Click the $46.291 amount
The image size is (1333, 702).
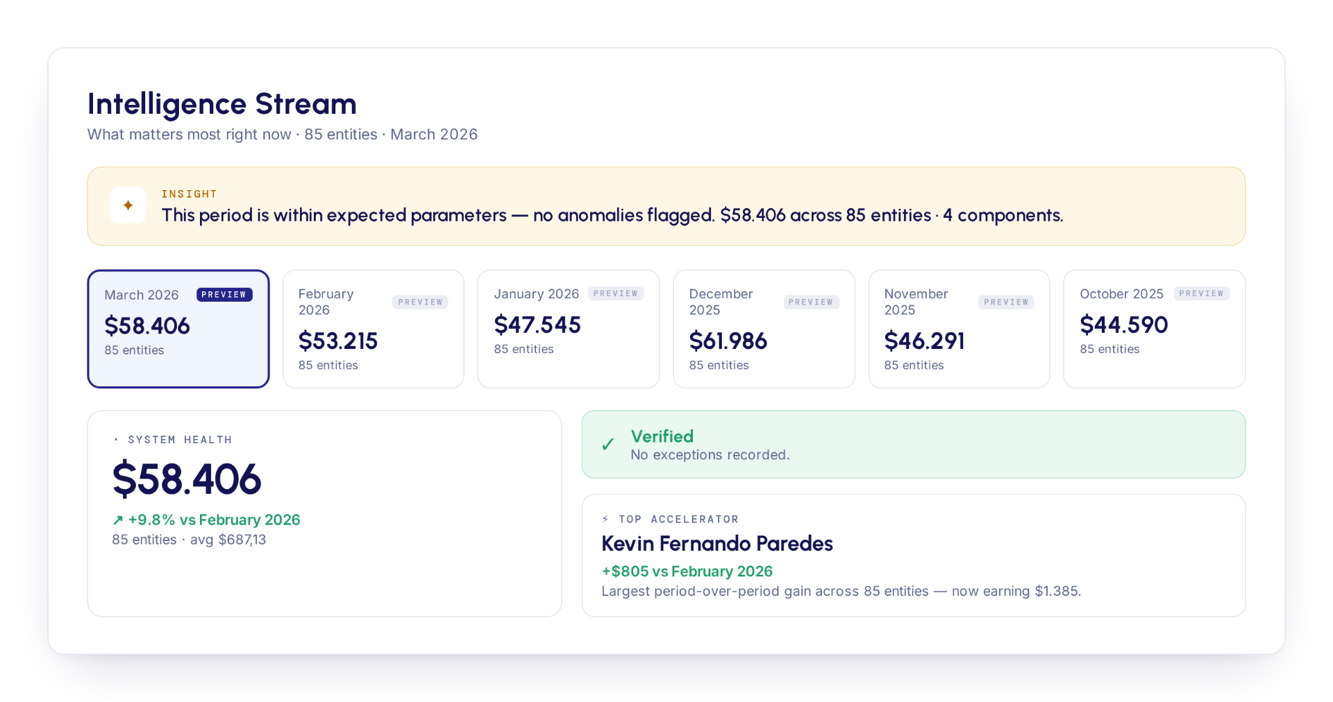coord(925,341)
